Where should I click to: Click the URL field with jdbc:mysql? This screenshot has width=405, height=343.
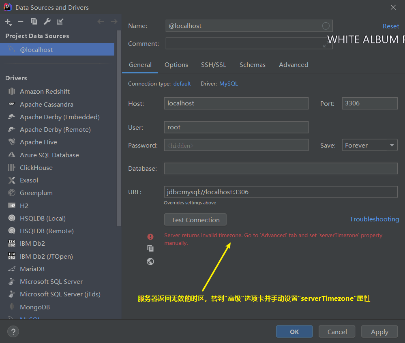(x=281, y=192)
